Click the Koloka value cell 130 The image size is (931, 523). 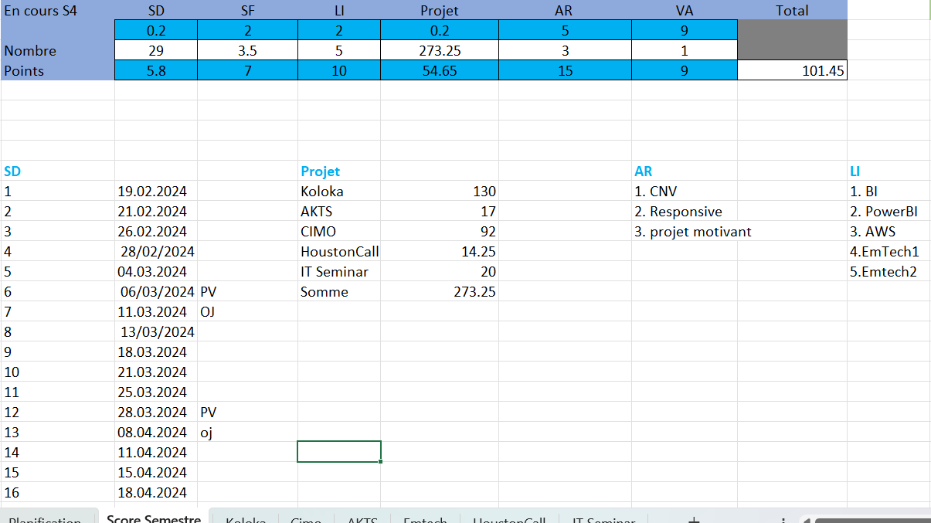(439, 192)
